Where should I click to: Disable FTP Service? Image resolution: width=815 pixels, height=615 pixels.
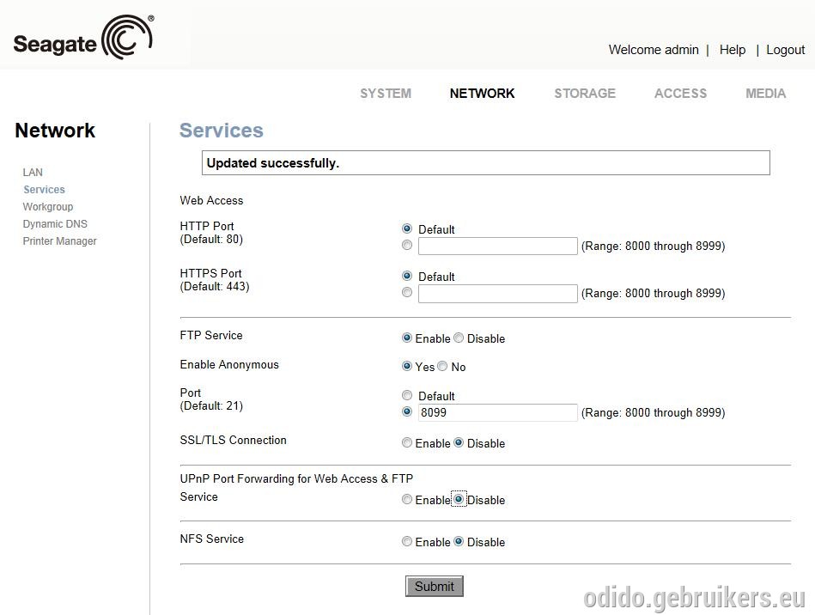tap(459, 338)
